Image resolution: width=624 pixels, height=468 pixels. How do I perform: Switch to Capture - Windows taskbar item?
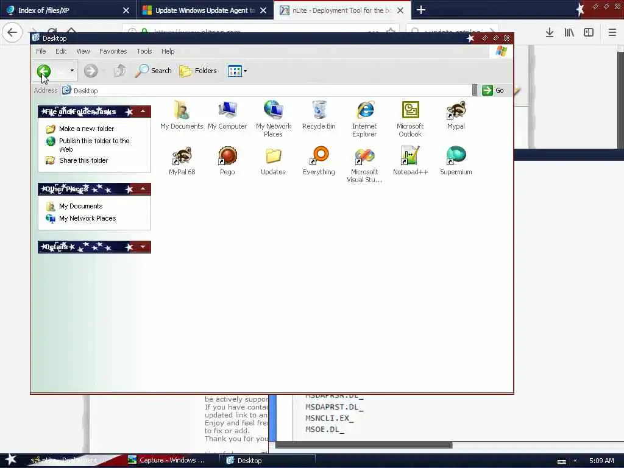[167, 461]
